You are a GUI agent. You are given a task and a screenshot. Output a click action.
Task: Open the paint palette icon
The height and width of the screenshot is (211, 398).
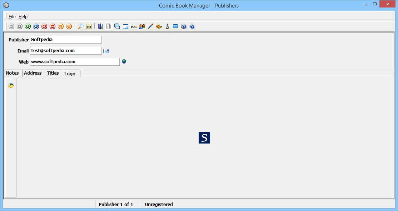(159, 26)
